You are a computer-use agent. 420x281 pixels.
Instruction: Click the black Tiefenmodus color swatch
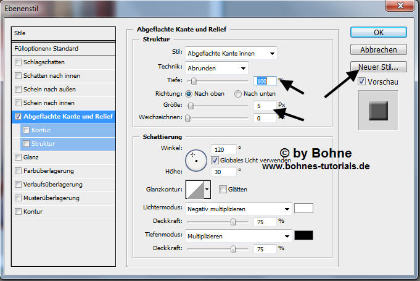pyautogui.click(x=304, y=235)
